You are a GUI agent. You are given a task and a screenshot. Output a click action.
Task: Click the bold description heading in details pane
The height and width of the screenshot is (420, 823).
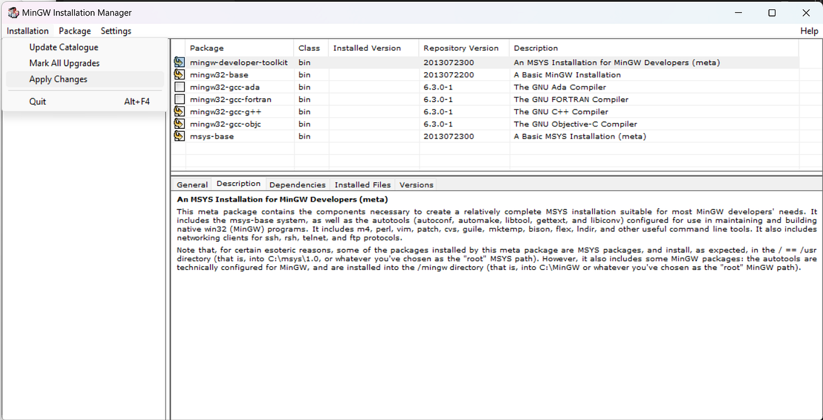tap(282, 199)
